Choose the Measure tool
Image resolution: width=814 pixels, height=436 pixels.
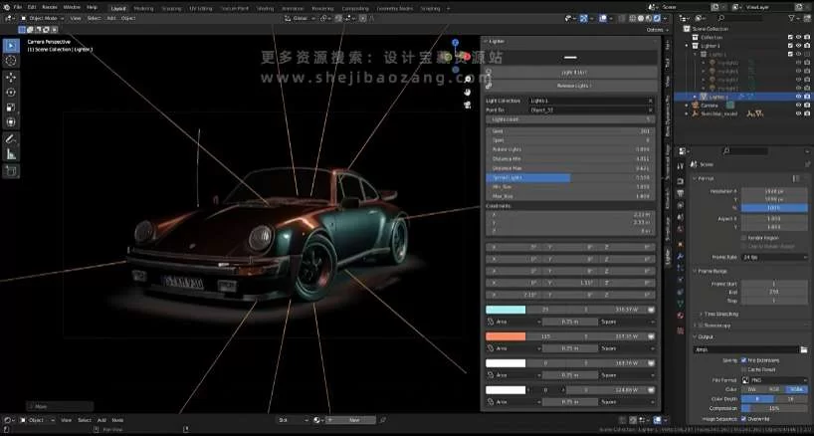pos(11,154)
